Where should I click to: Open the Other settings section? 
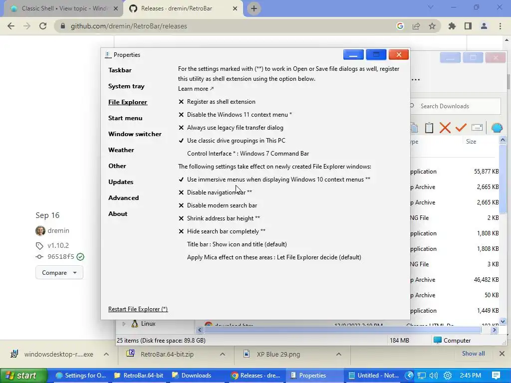point(117,166)
